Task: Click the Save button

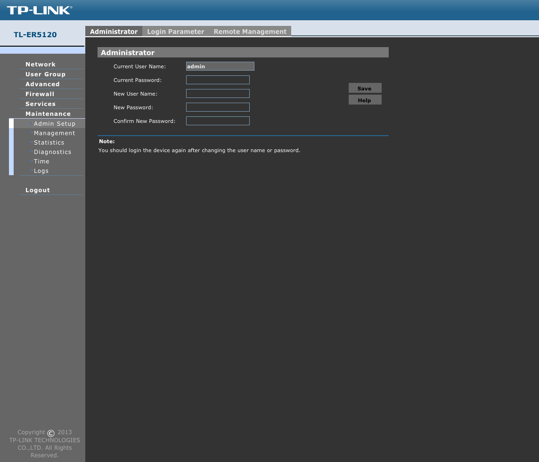Action: 365,88
